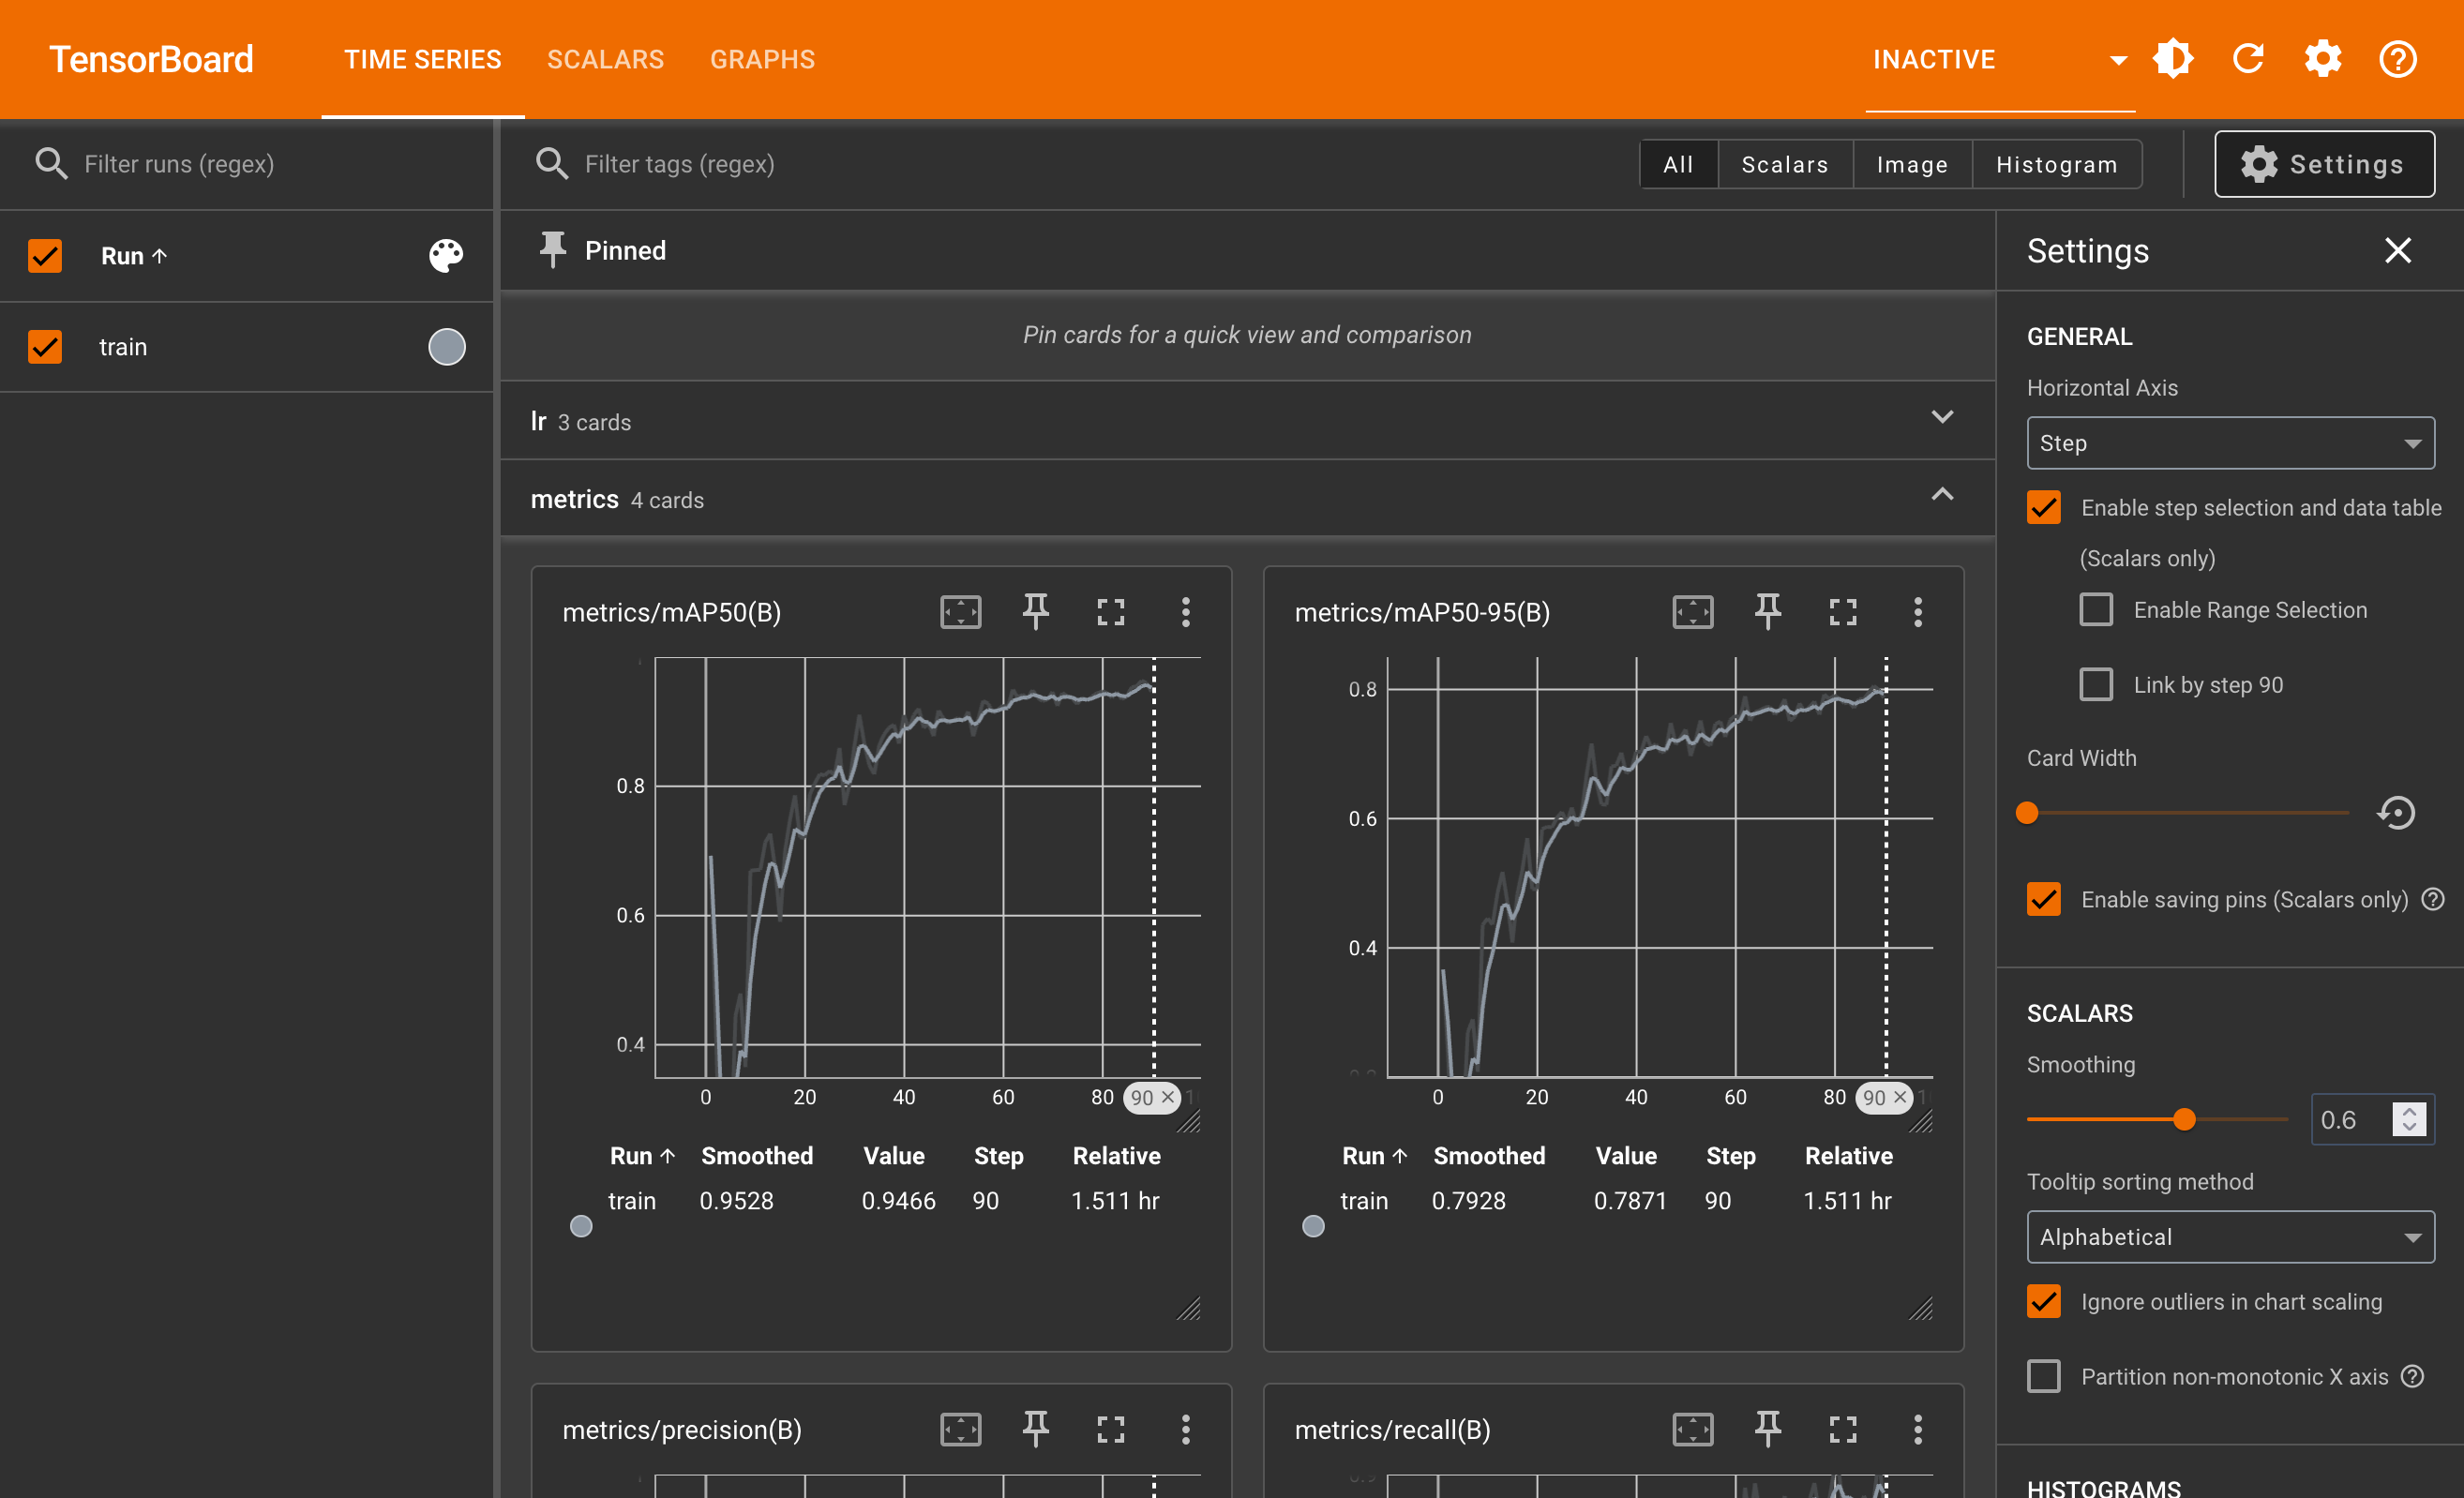Open the Settings panel button

pos(2324,164)
